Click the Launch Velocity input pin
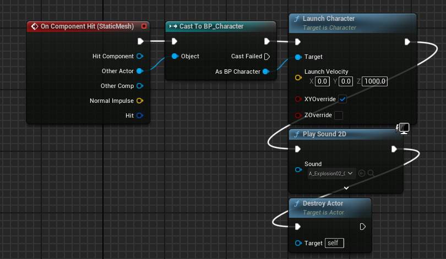 (x=298, y=78)
